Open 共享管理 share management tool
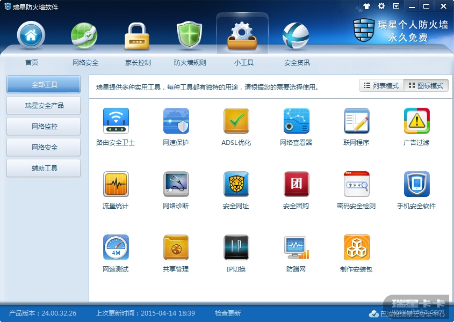This screenshot has width=454, height=322. tap(176, 247)
